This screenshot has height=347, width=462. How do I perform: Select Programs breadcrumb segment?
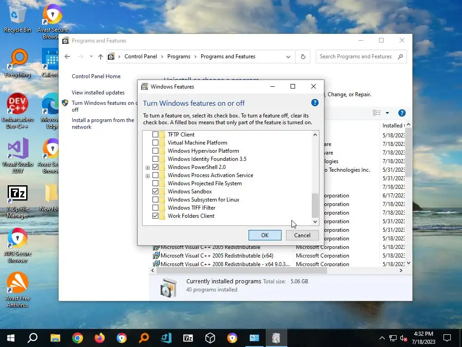[179, 56]
